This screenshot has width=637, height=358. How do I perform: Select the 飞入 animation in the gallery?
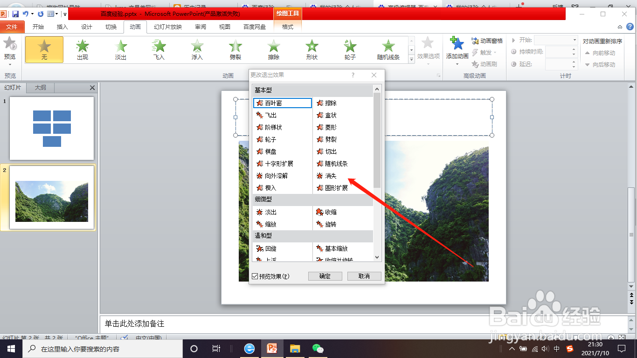coord(159,49)
